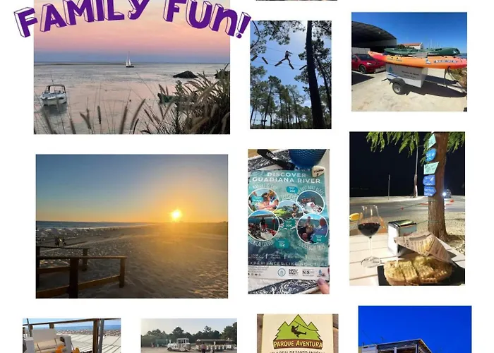Click the Family Fun heading

tap(133, 18)
